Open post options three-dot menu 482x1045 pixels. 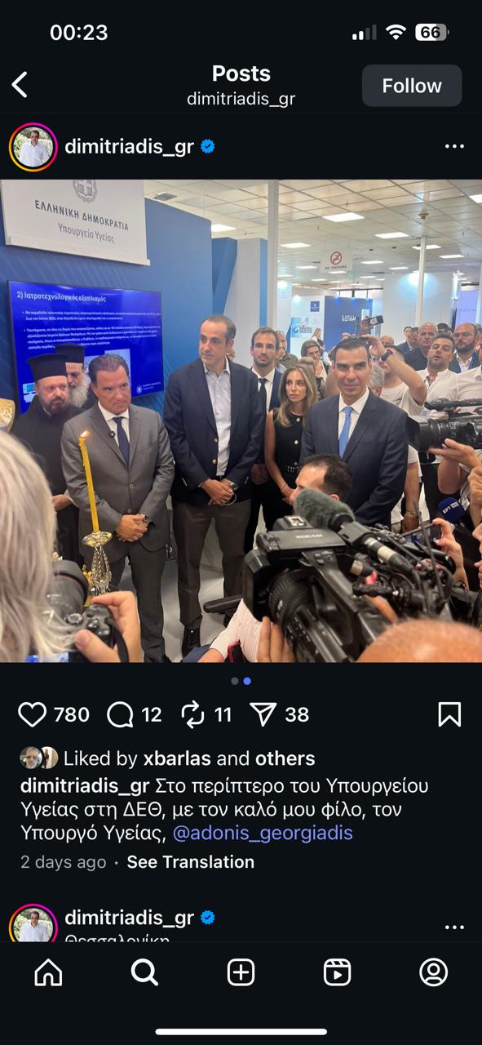tap(454, 147)
